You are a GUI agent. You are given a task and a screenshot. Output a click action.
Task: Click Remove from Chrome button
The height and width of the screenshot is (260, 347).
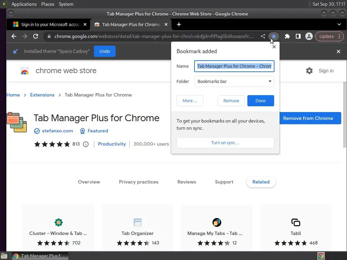point(310,118)
